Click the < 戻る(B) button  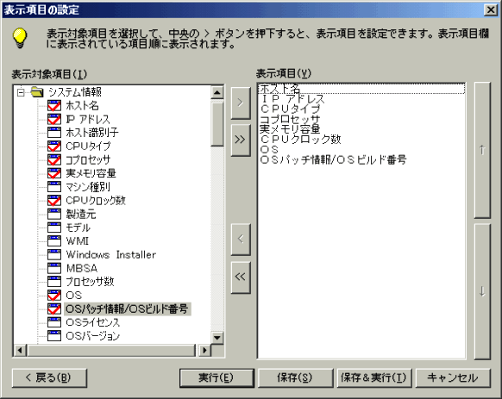pyautogui.click(x=49, y=377)
